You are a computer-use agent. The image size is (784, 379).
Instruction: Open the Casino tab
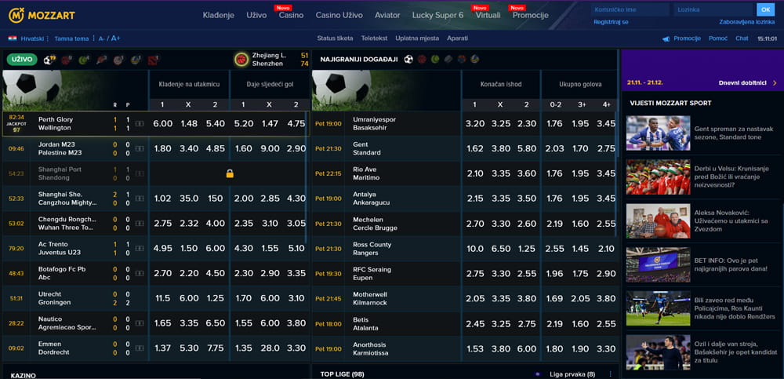tap(291, 15)
